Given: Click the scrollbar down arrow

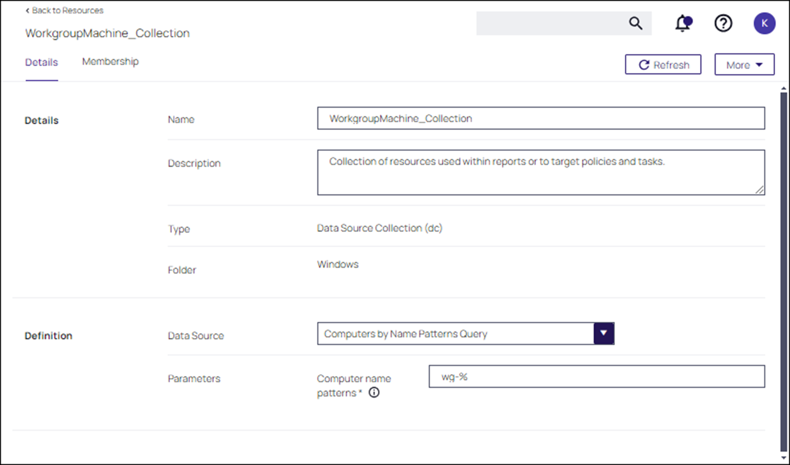Looking at the screenshot, I should click(x=783, y=458).
